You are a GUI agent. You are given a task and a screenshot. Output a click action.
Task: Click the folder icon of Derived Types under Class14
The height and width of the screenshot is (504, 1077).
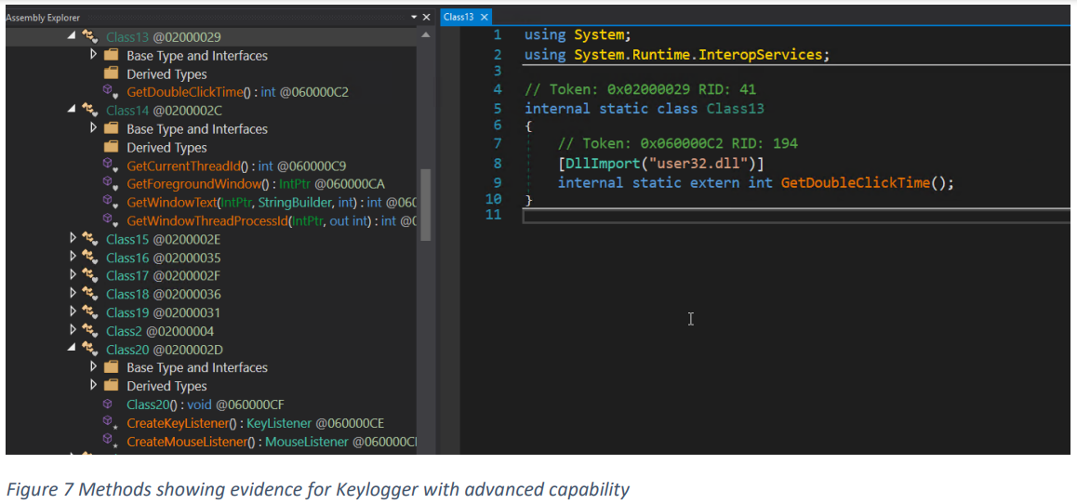click(x=111, y=147)
